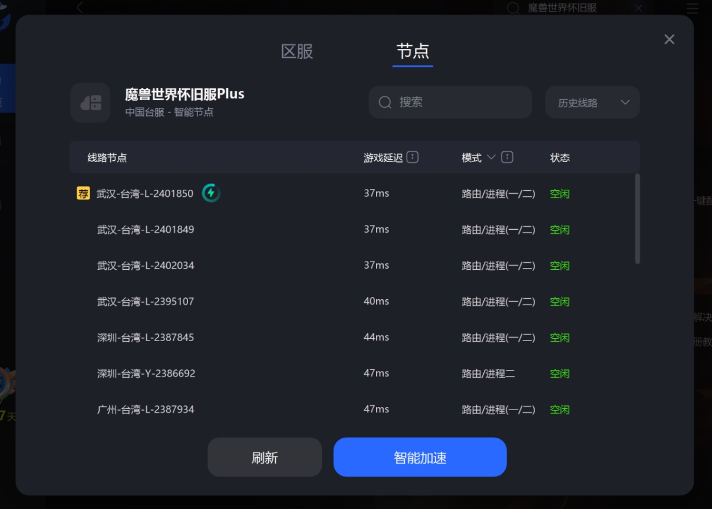
Task: Click the green boost icon on node 武汉-台湾-L-2401850
Action: [210, 193]
